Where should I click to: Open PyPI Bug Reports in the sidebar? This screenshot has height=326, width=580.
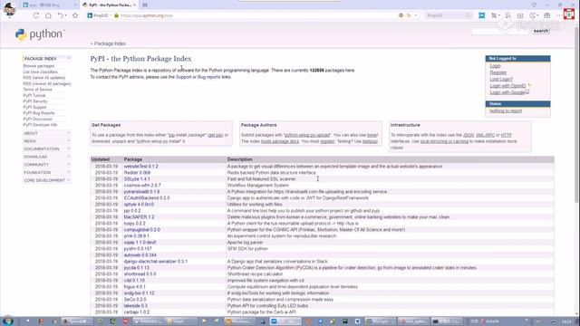(x=39, y=113)
